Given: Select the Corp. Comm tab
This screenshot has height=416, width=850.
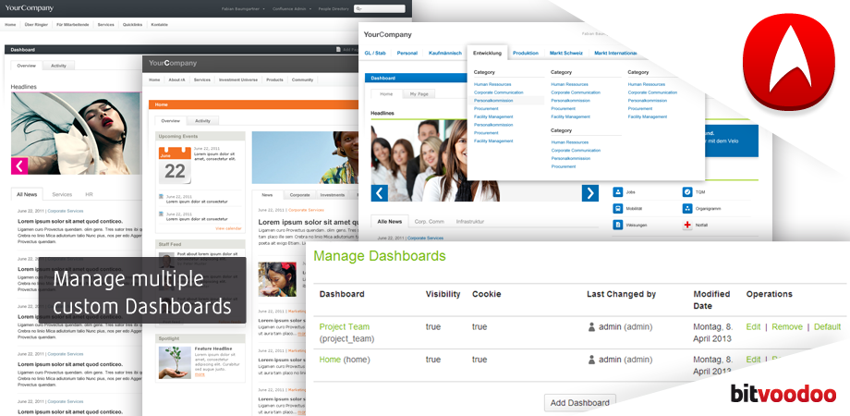Looking at the screenshot, I should (x=429, y=221).
